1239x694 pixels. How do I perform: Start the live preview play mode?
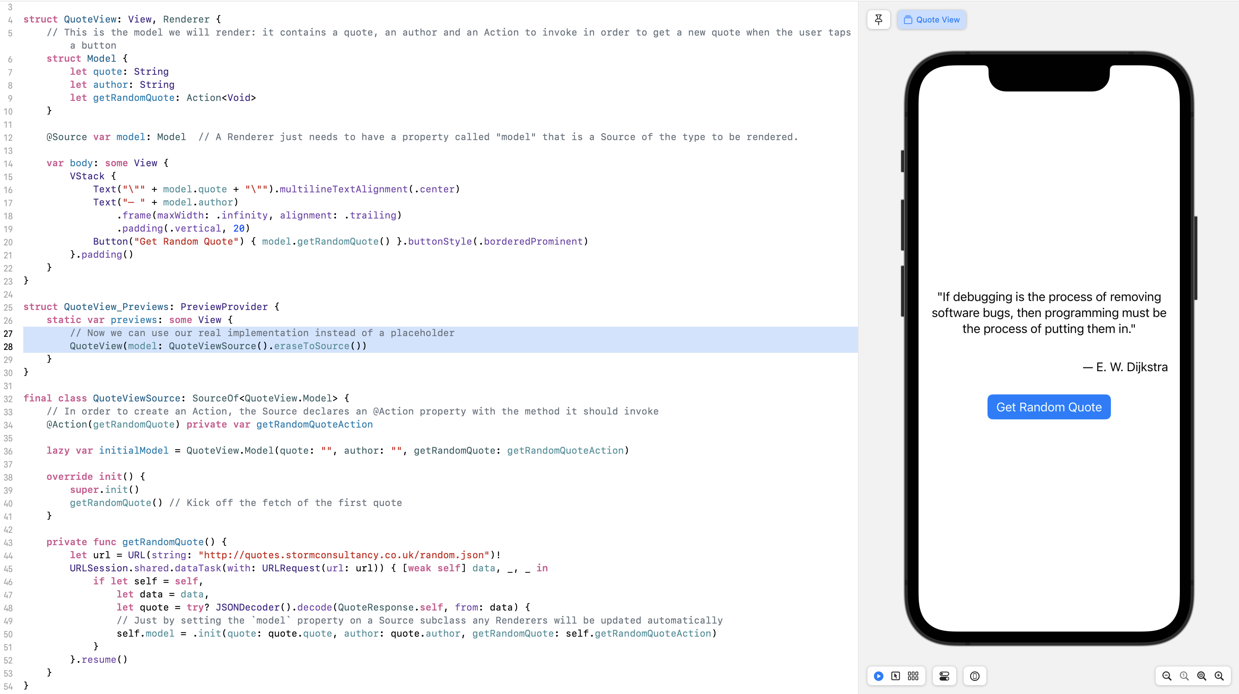[878, 676]
